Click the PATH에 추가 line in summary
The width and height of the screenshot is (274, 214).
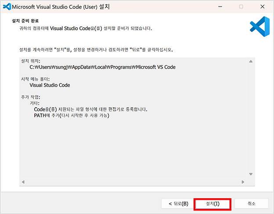[x=72, y=115]
